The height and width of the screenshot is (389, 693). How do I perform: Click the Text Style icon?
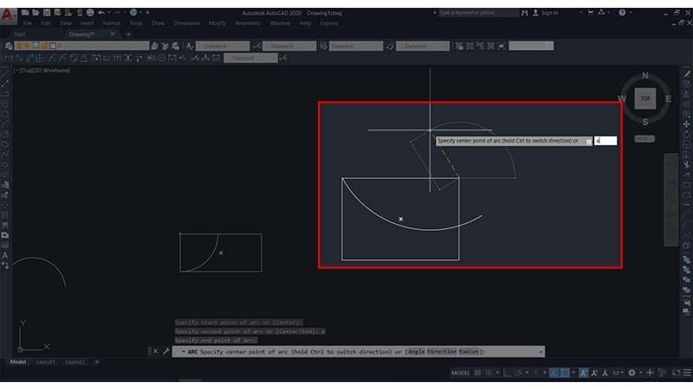(x=190, y=46)
